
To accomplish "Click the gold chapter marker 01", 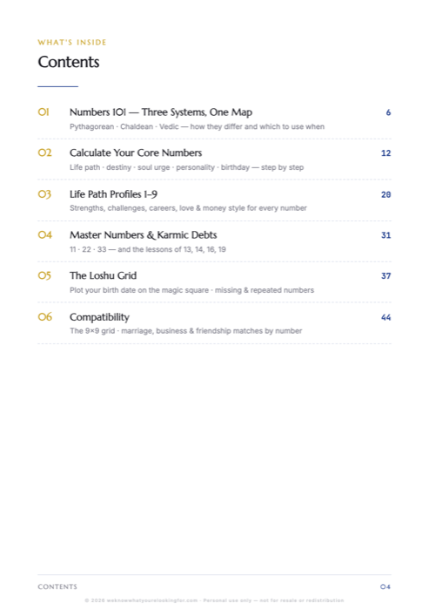I will click(x=44, y=112).
